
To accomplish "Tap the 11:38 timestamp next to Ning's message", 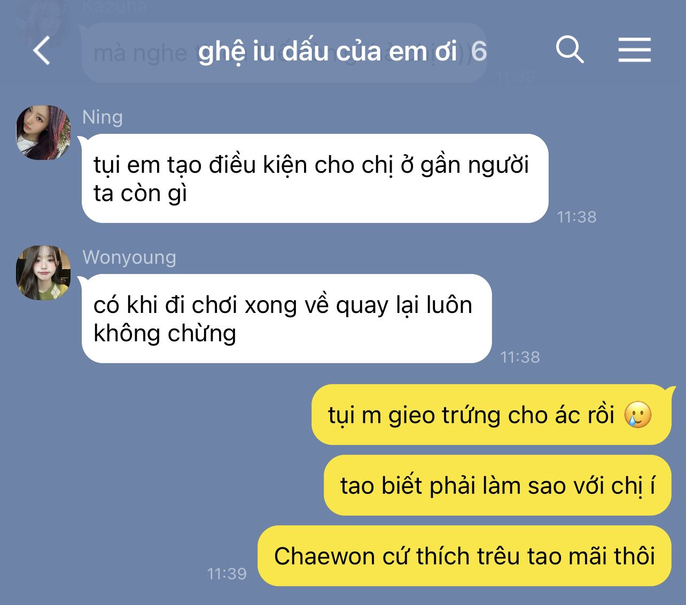I will click(577, 217).
